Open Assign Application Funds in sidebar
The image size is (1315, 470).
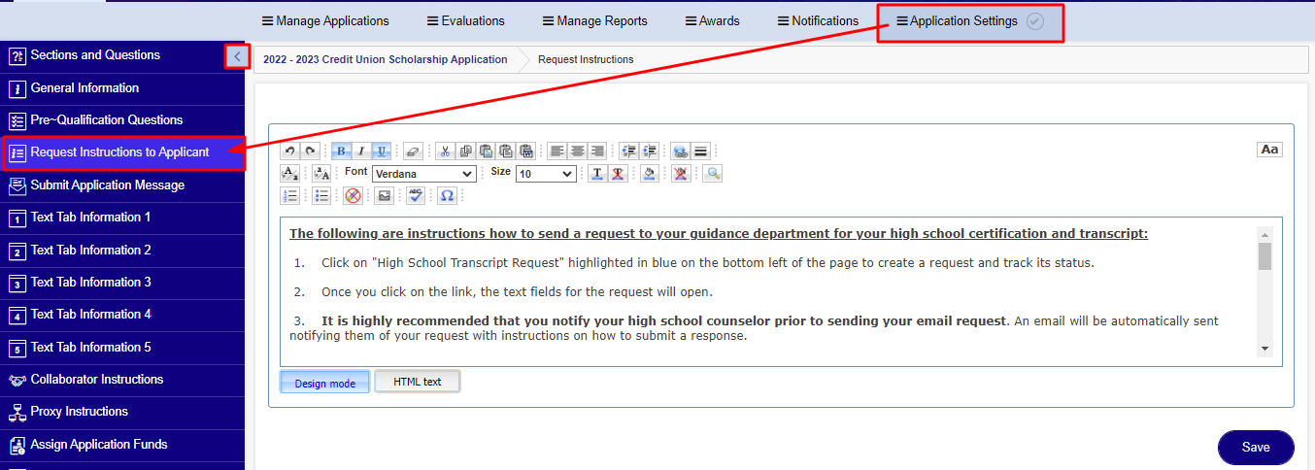click(122, 445)
